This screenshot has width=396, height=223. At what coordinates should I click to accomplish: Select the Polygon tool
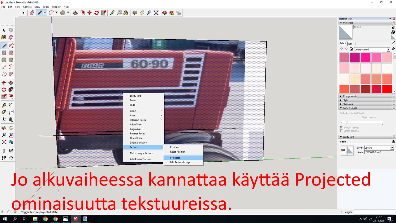pyautogui.click(x=11, y=60)
